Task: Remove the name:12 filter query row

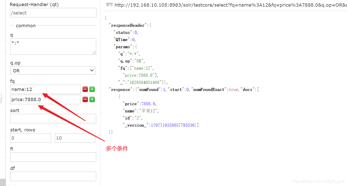Action: 85,89
